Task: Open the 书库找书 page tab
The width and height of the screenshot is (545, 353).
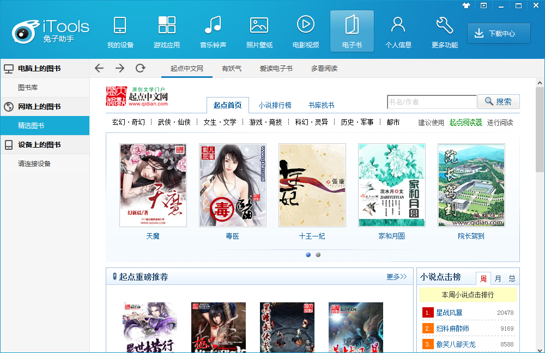Action: 321,105
